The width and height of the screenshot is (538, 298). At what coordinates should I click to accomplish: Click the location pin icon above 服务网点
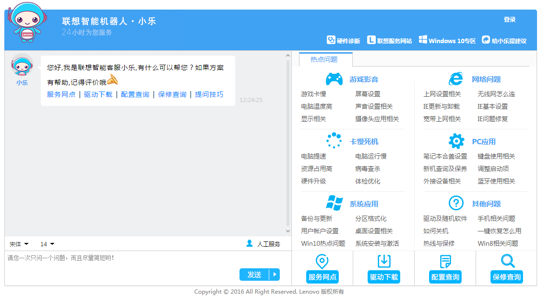(x=322, y=262)
